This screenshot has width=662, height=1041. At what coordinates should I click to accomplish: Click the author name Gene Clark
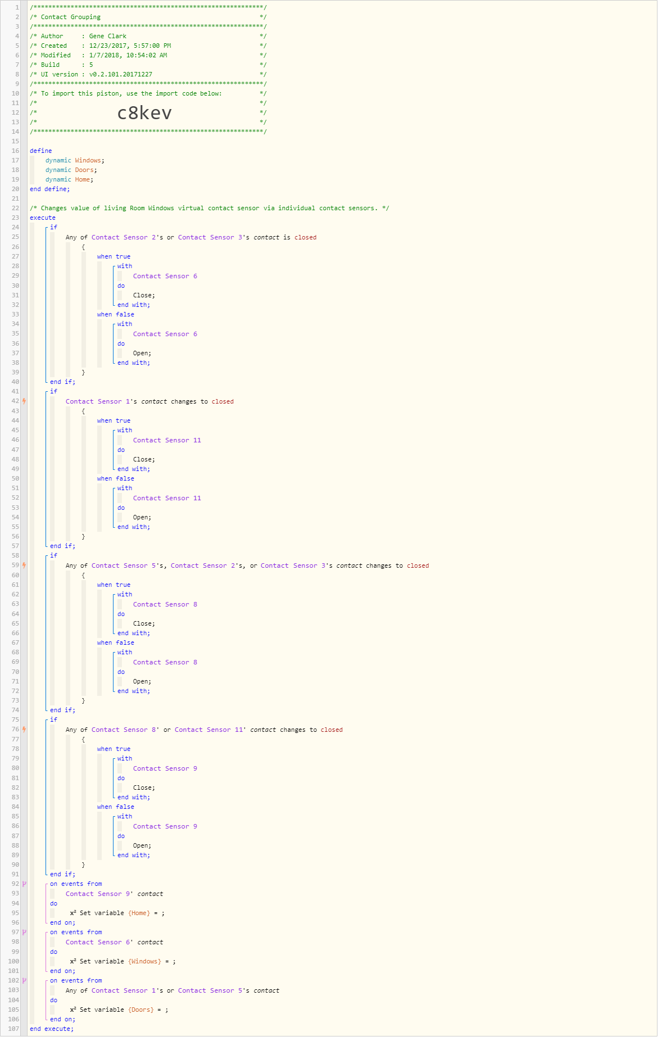tap(108, 36)
